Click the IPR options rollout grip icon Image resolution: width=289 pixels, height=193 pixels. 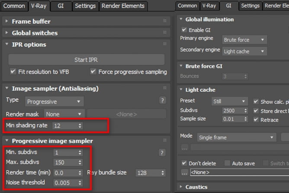point(165,44)
